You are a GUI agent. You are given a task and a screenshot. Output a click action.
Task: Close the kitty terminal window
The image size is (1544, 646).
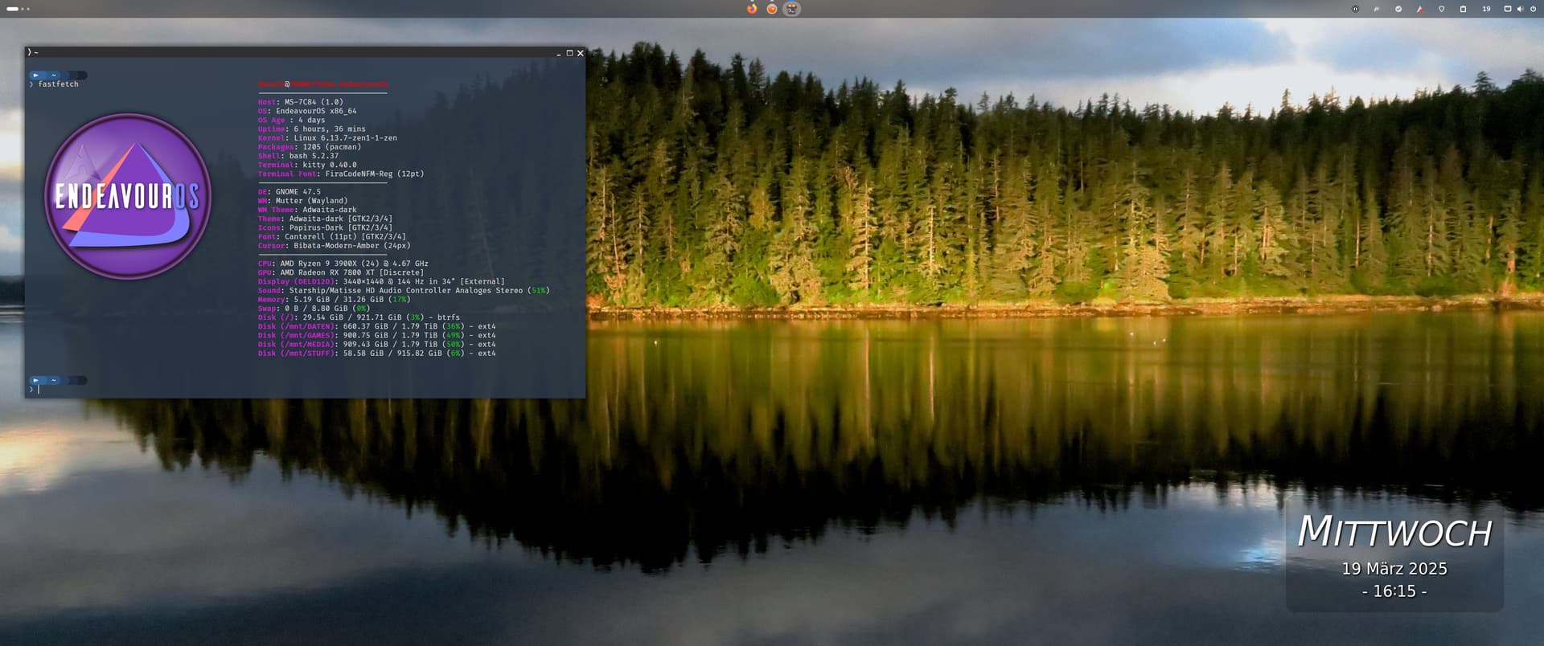(581, 53)
